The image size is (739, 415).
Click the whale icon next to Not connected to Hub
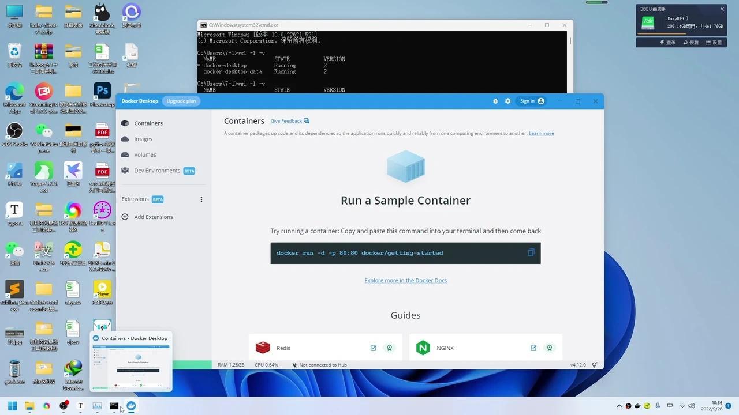coord(294,364)
